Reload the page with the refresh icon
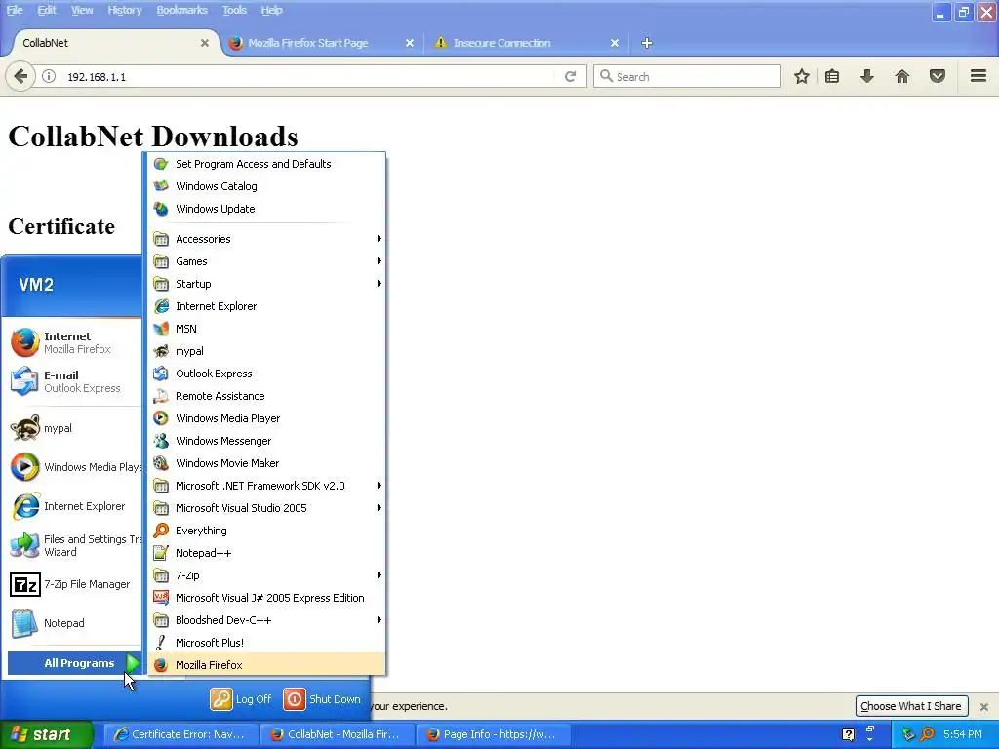 click(x=570, y=76)
